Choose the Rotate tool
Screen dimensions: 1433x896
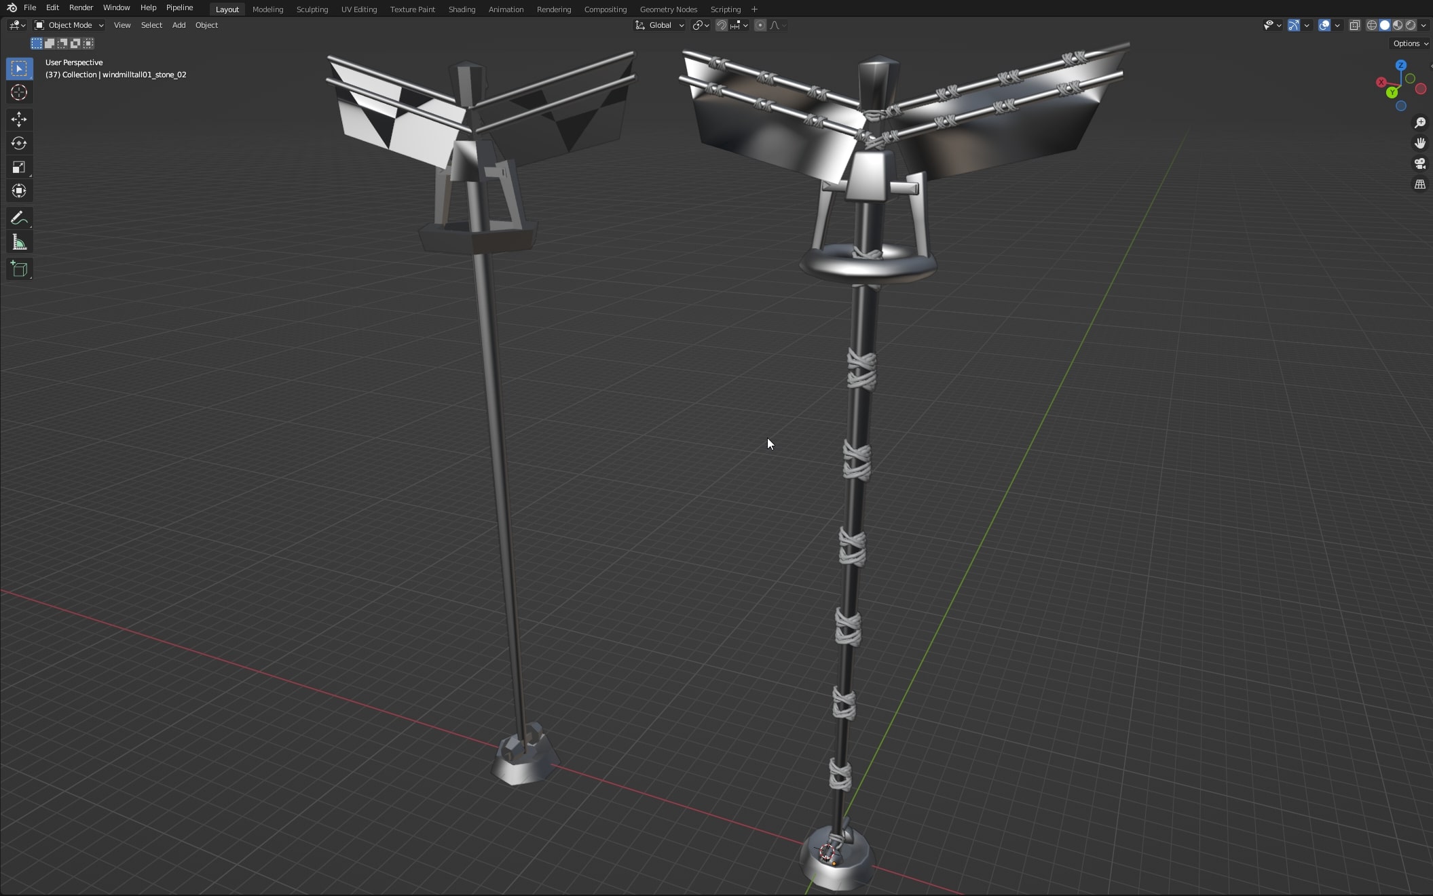pos(19,143)
